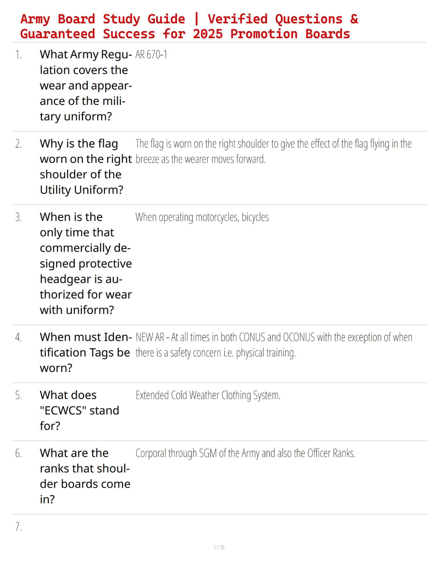Screen dimensions: 438x567
Task: Click answer Corporal through SGM of the Army
Action: point(245,453)
